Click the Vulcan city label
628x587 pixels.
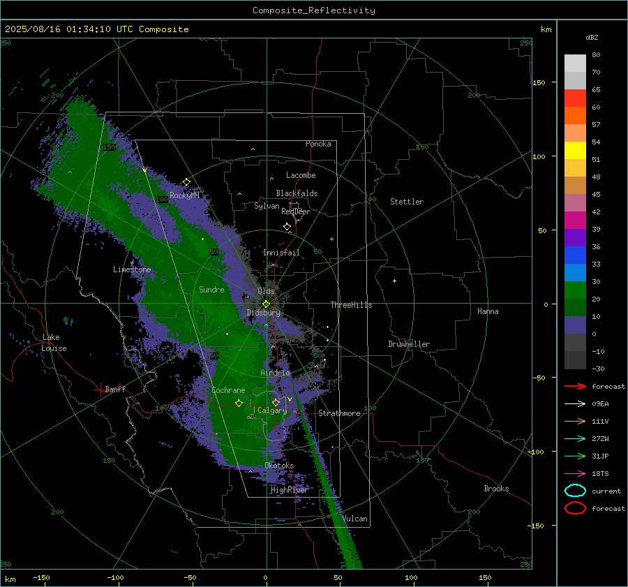click(x=355, y=519)
